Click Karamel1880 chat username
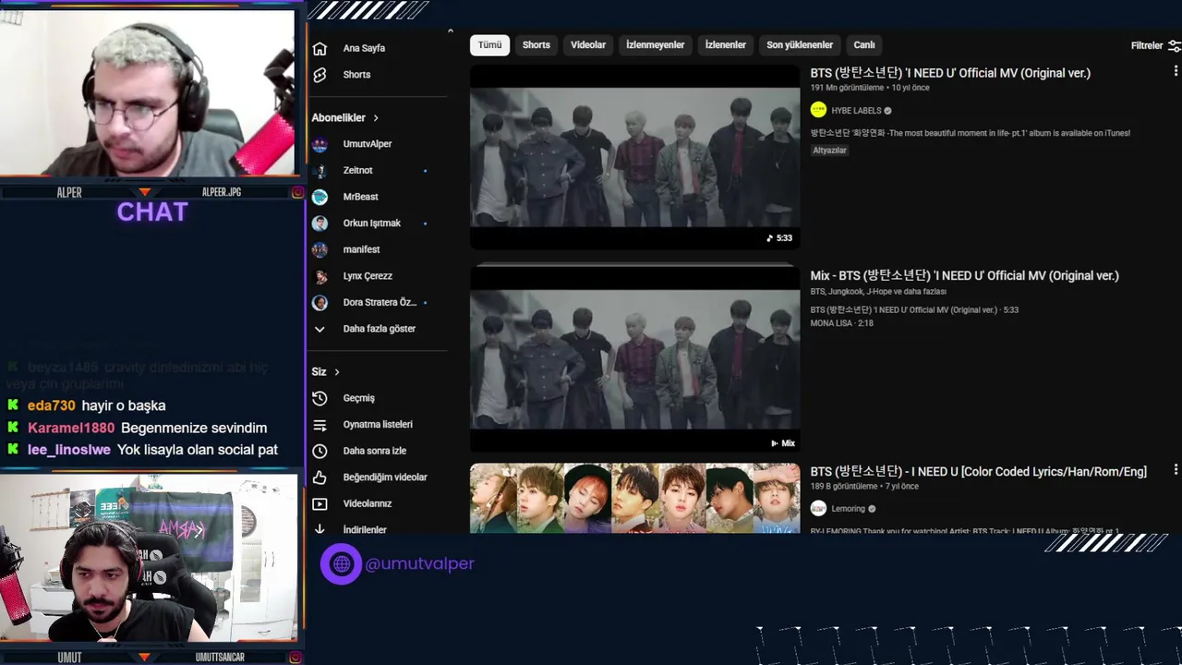 pyautogui.click(x=71, y=428)
